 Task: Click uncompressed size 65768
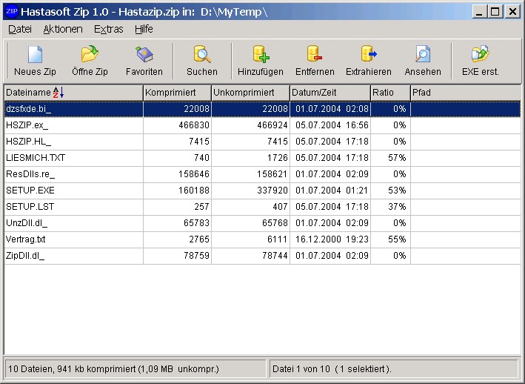coord(275,223)
